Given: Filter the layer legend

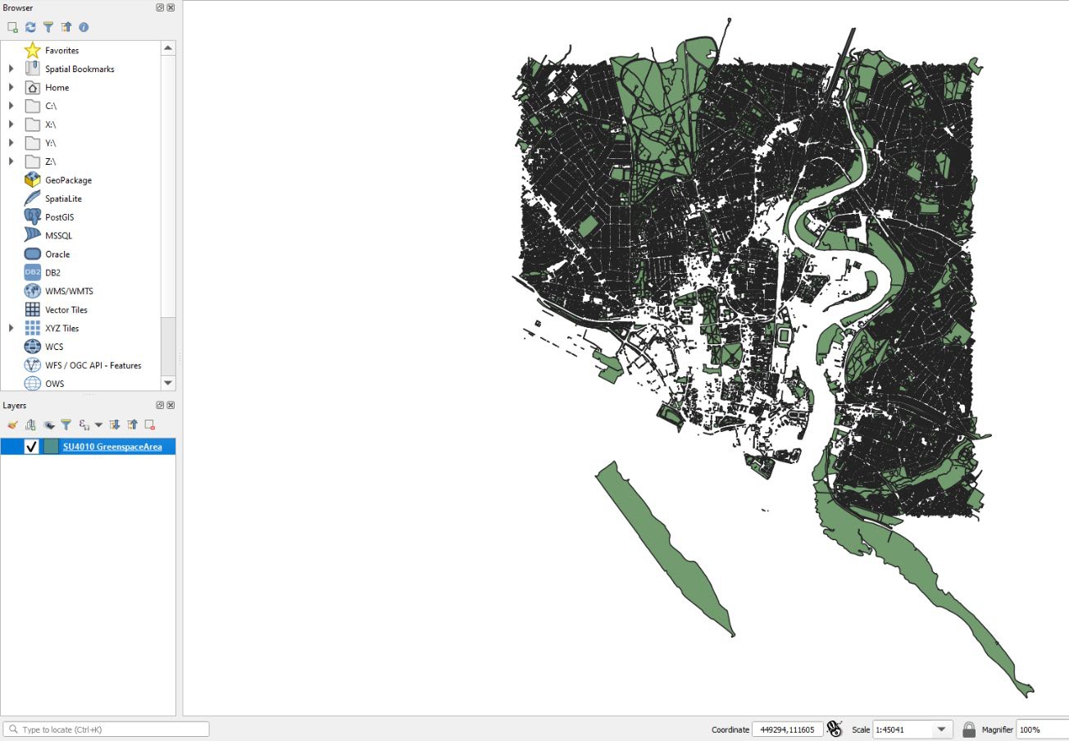Looking at the screenshot, I should (x=66, y=425).
